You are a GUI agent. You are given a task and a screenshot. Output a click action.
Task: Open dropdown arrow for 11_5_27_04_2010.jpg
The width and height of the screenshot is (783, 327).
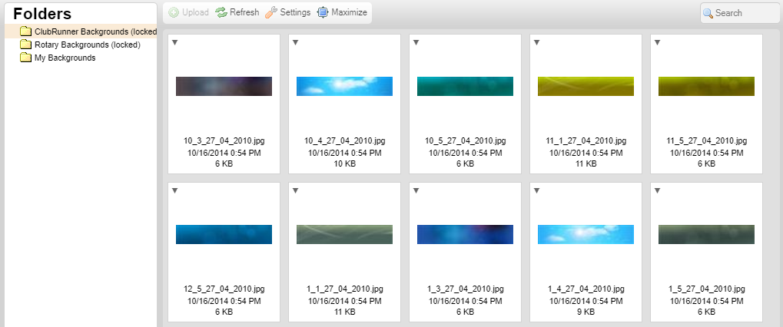[657, 43]
